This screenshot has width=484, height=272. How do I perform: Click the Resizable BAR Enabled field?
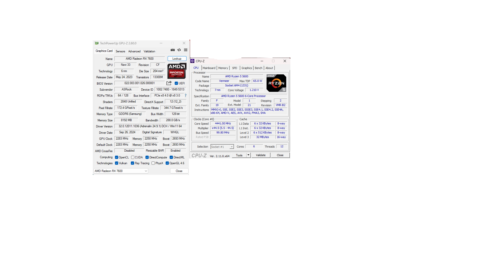[x=176, y=151]
